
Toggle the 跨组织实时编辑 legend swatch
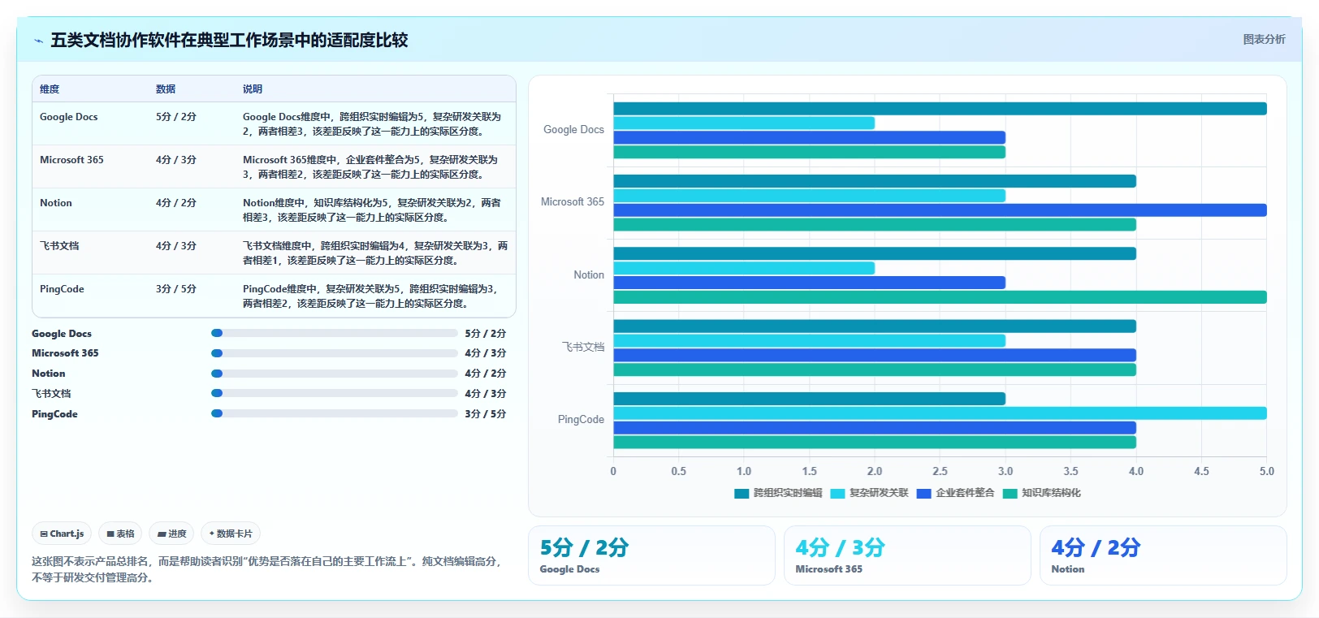(742, 493)
